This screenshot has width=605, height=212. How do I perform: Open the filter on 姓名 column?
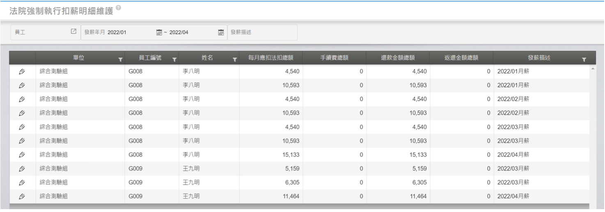[234, 59]
